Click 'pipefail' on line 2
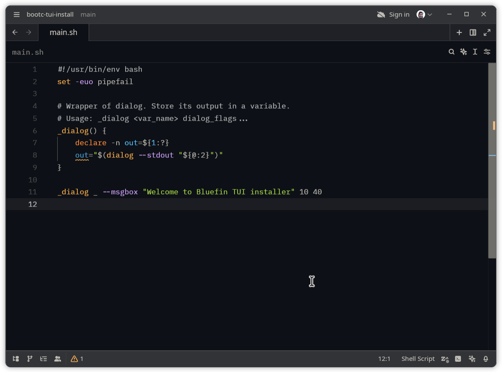Viewport: 502px width, 372px height. coord(115,82)
